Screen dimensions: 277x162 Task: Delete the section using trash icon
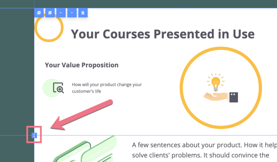click(83, 13)
